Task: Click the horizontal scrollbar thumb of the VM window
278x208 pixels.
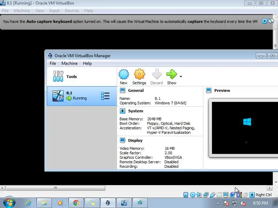Action: click(55, 188)
